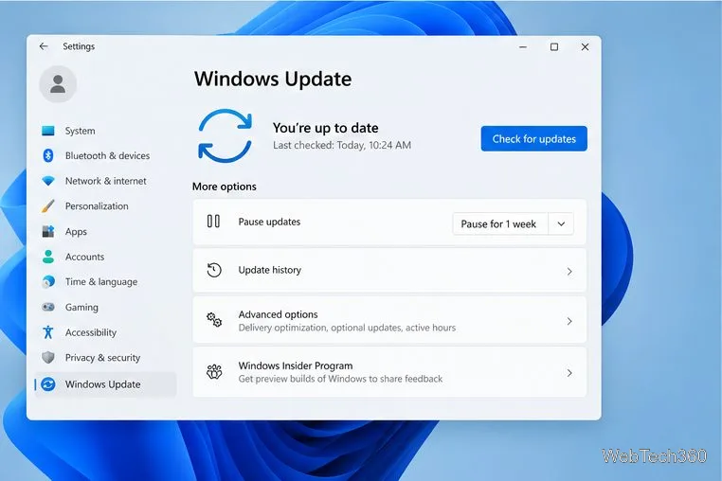Click the Apps icon in sidebar
The height and width of the screenshot is (481, 722).
pyautogui.click(x=48, y=231)
